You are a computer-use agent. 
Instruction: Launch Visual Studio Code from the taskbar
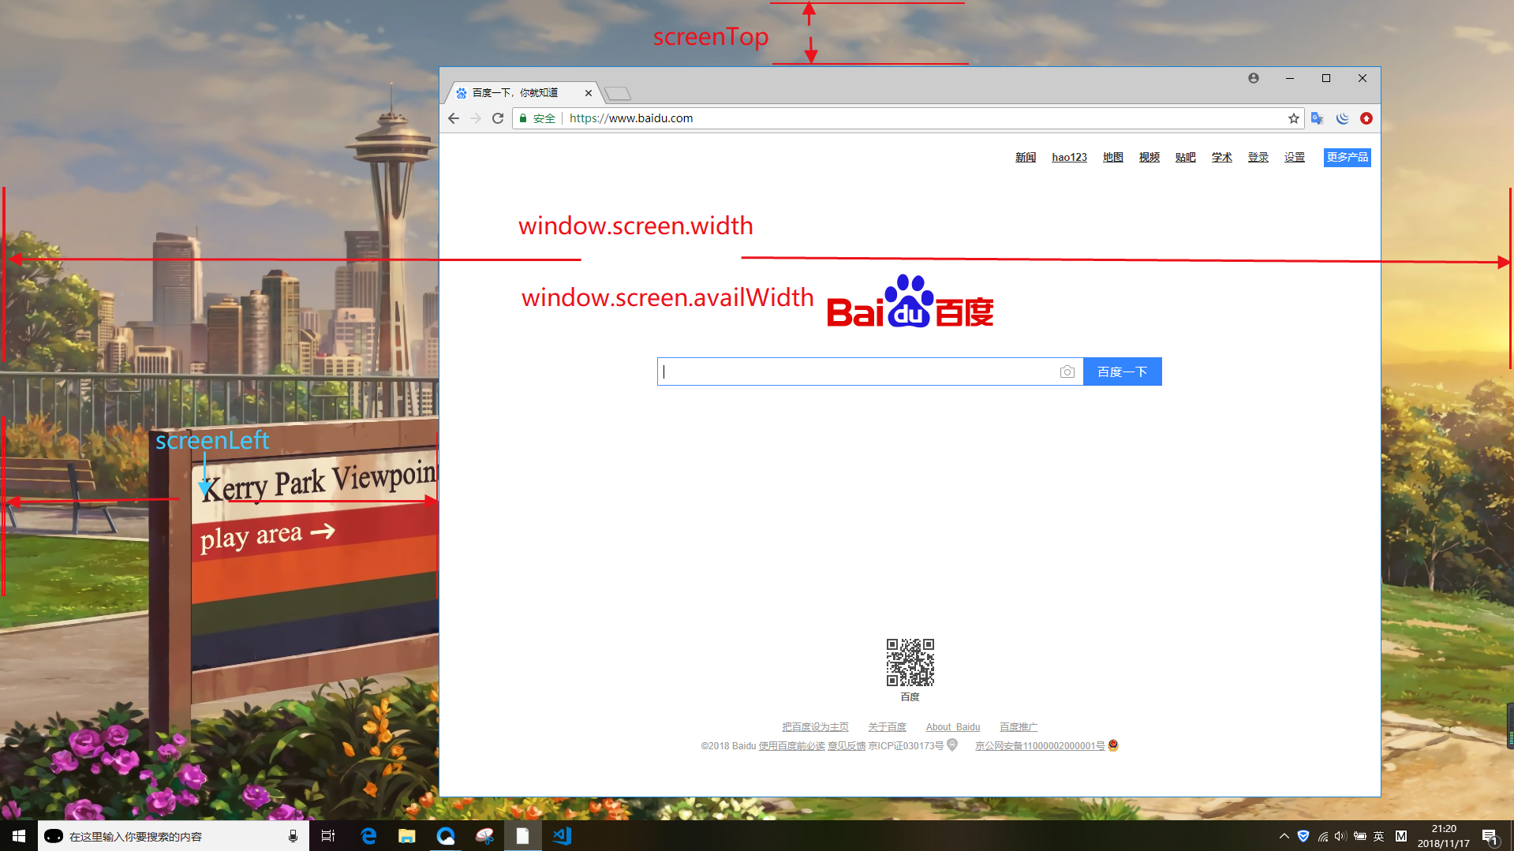tap(561, 835)
